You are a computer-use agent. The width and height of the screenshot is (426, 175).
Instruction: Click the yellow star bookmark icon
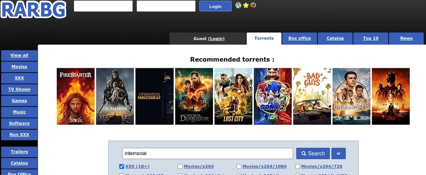point(246,5)
